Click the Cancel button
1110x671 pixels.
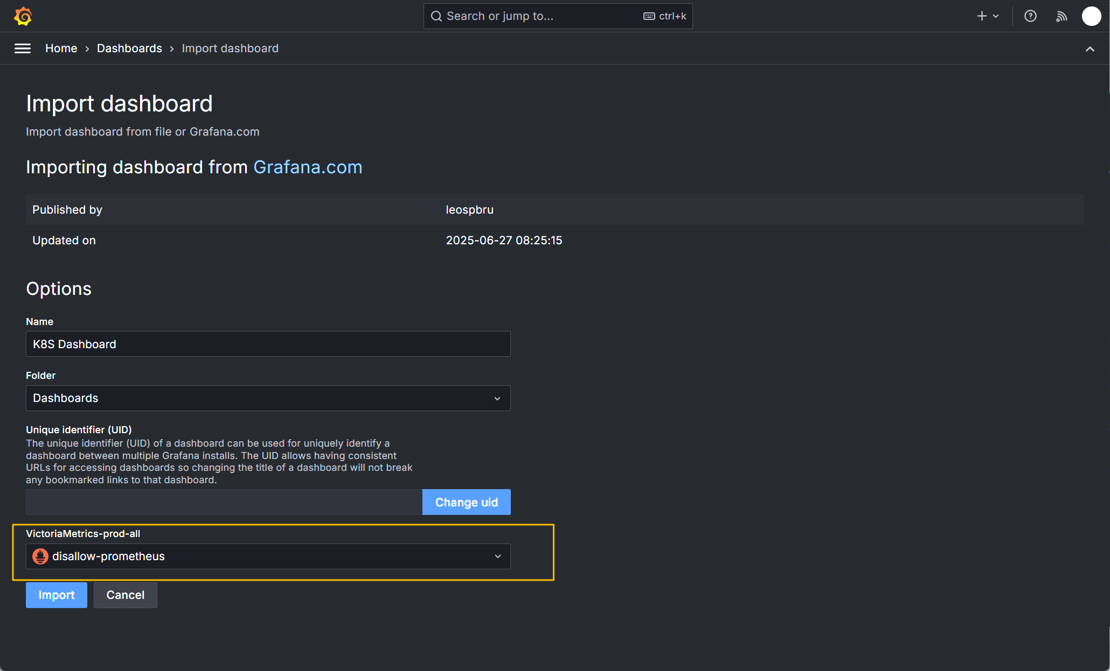(x=125, y=595)
